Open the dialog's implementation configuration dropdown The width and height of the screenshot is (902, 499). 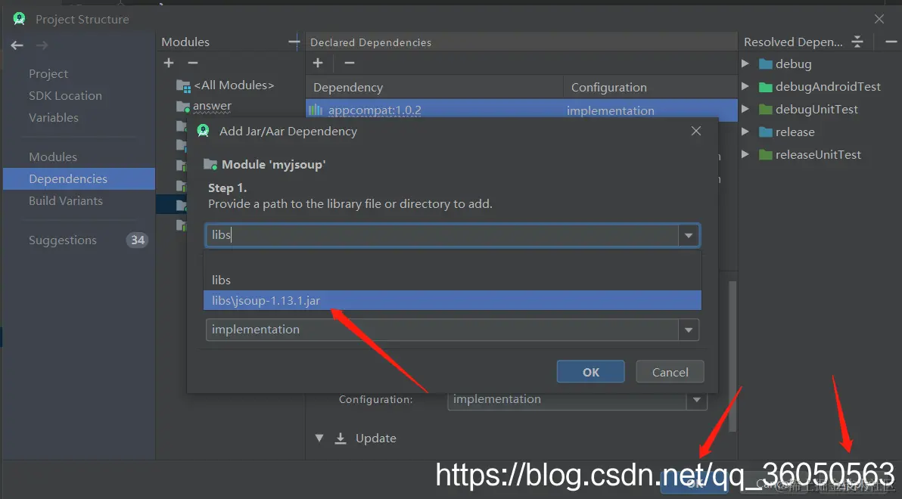coord(689,330)
